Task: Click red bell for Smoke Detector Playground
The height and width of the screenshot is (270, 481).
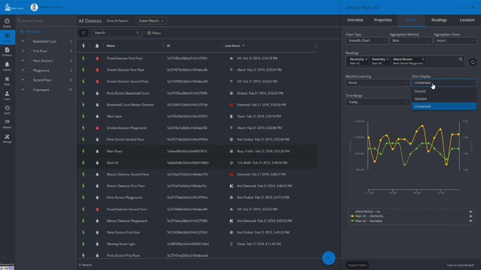Action: click(97, 128)
